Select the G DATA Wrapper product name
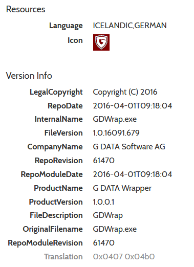The height and width of the screenshot is (267, 194). (x=122, y=188)
